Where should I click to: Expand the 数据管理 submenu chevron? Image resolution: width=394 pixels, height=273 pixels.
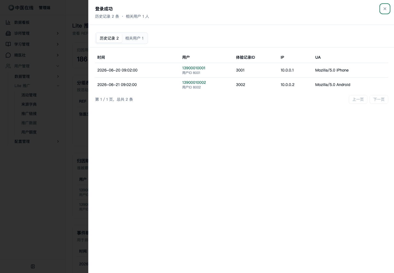(58, 76)
